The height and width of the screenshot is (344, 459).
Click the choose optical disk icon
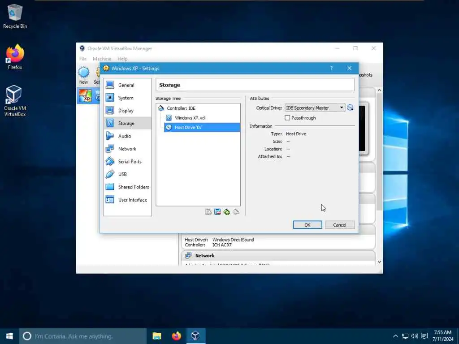pos(350,107)
